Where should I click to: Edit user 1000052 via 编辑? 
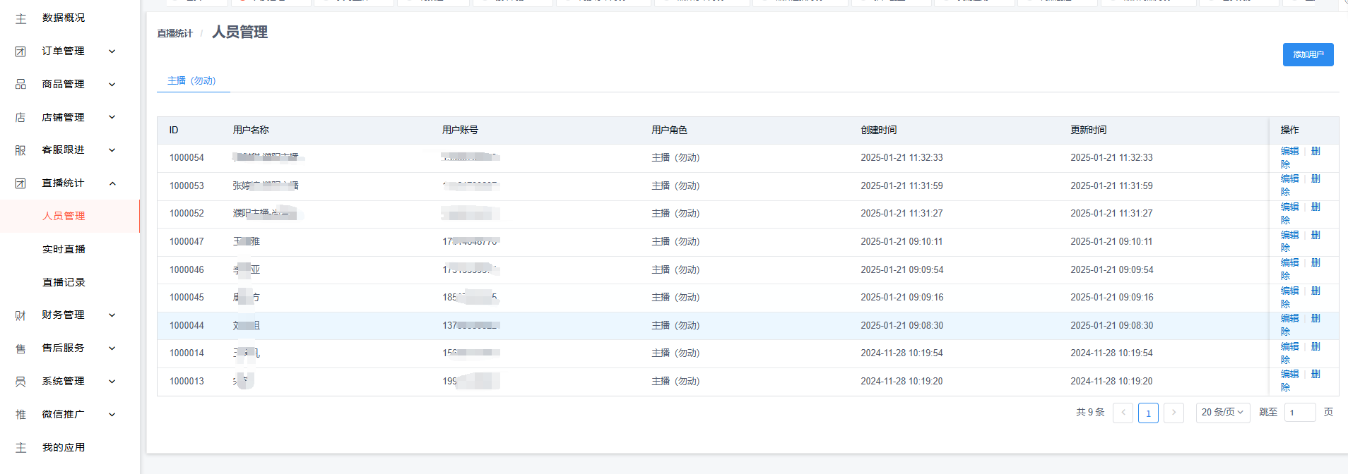1289,207
